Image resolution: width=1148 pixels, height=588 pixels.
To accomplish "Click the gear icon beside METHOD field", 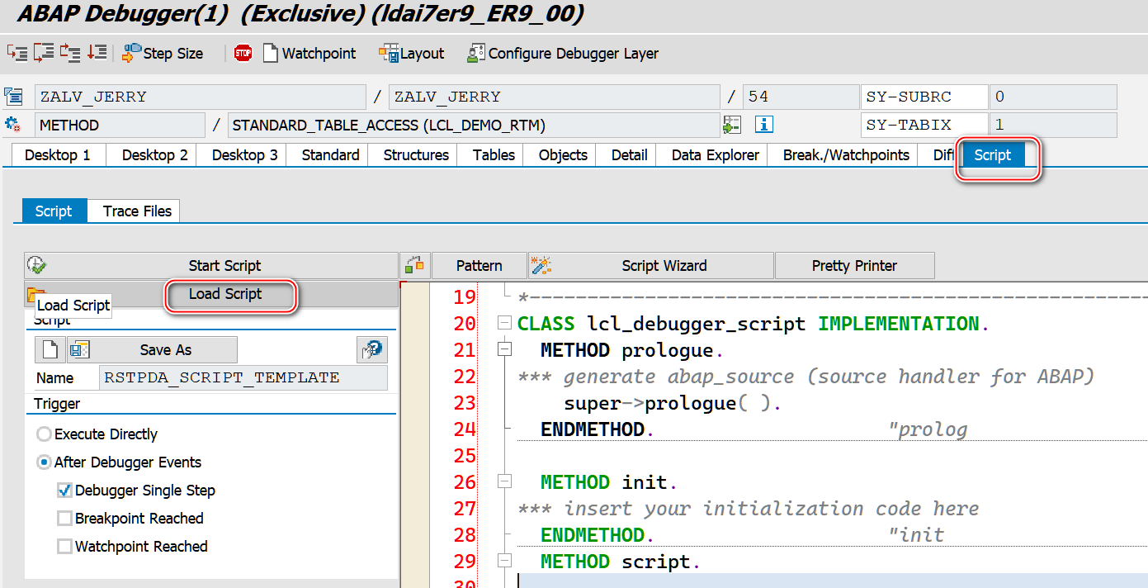I will click(13, 125).
